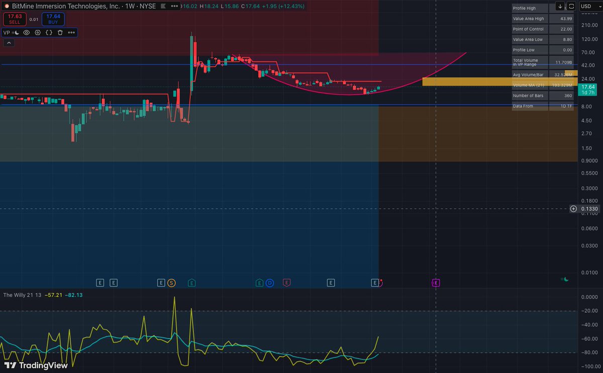Collapse the indicator legend with the chevron
This screenshot has height=373, width=603.
click(x=9, y=43)
